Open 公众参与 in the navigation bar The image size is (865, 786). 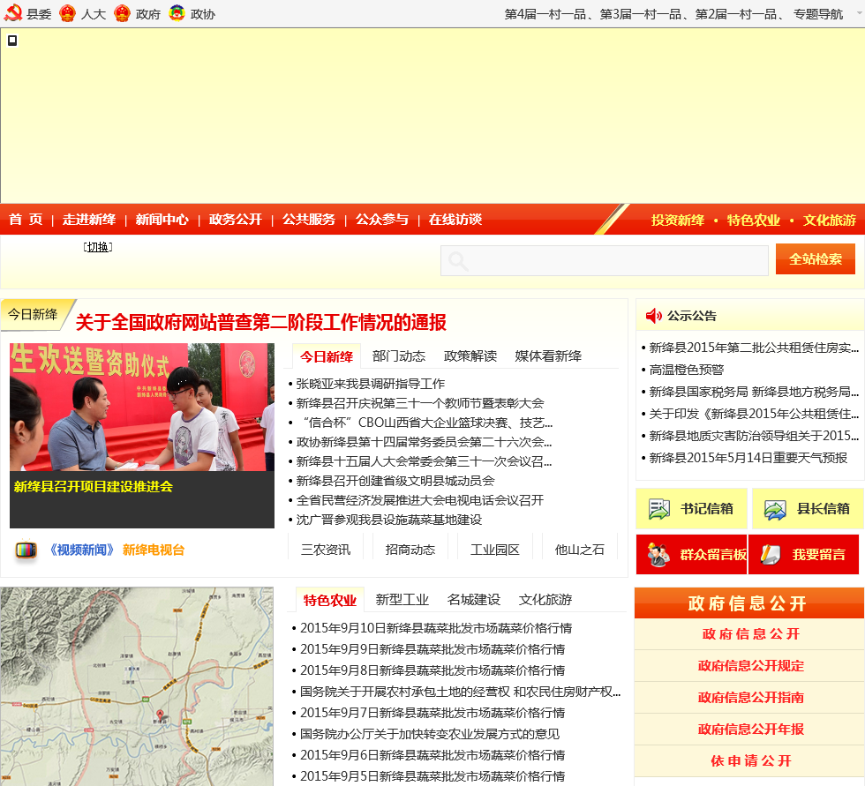click(382, 220)
